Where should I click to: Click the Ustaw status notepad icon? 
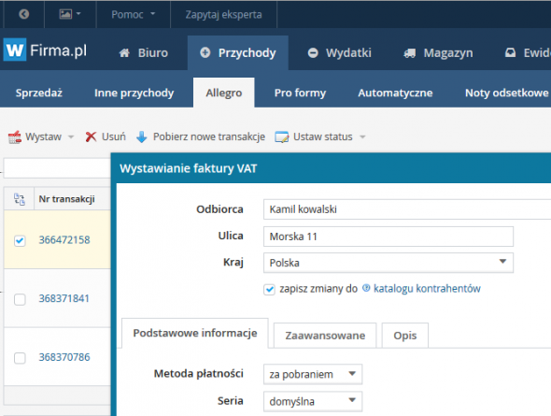(282, 136)
